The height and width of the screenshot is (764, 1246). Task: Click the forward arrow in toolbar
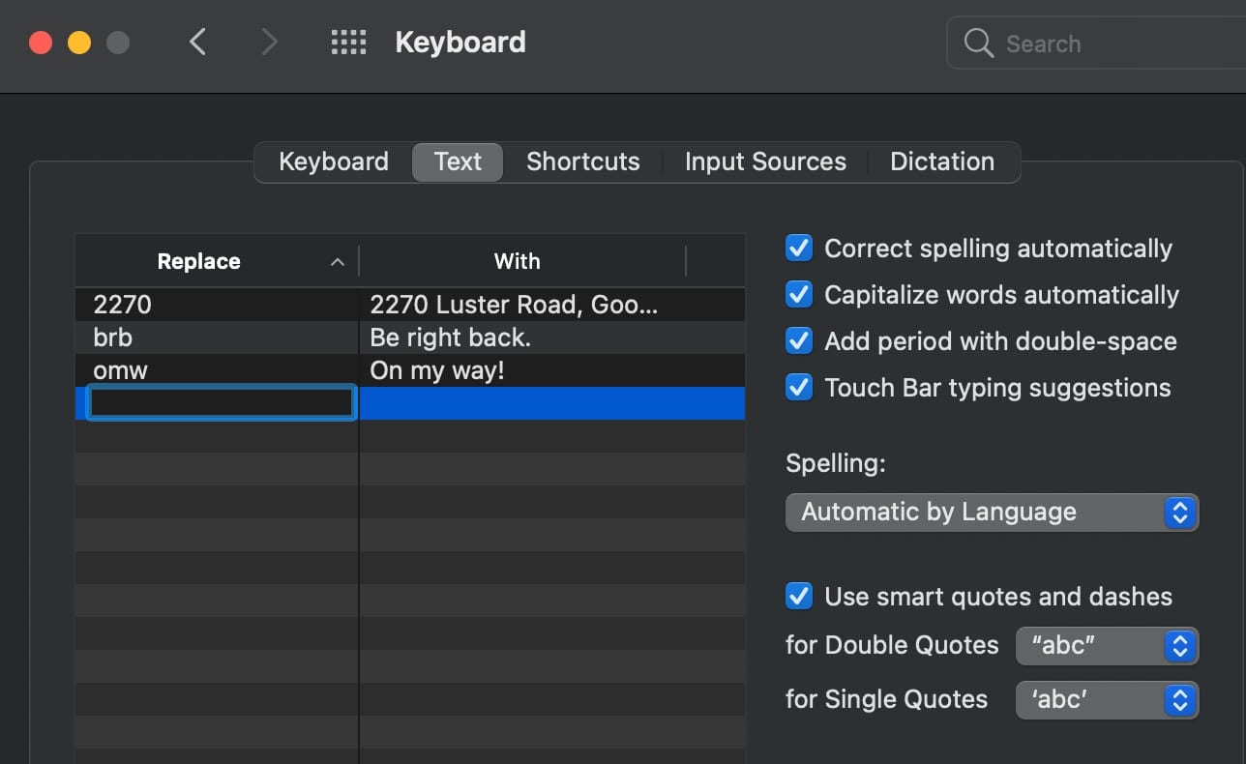tap(269, 43)
